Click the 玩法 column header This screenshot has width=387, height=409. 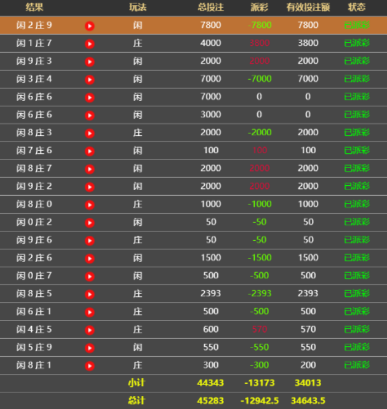[x=138, y=7]
